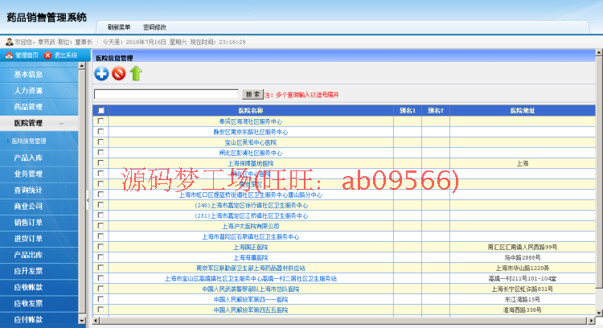Click the main panel vertical scrollbar down arrow
This screenshot has height=328, width=603.
[599, 313]
